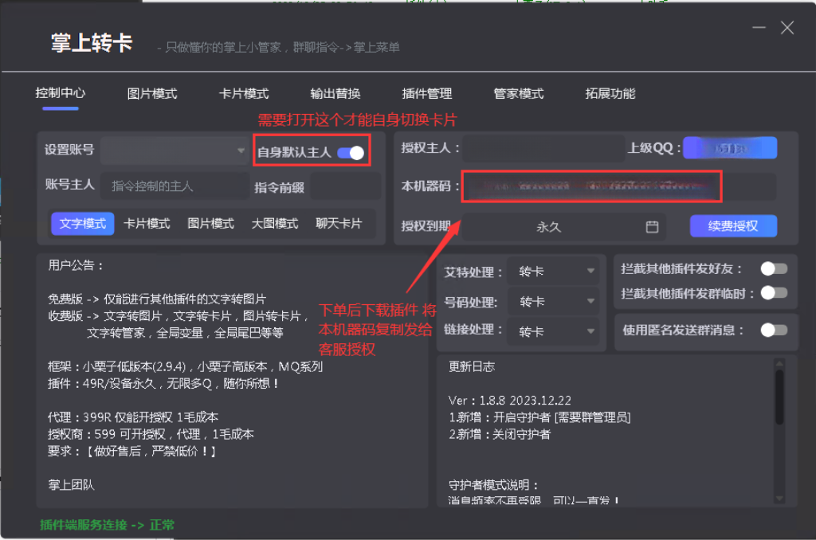Toggle the 自身默认主人 switch
Image resolution: width=816 pixels, height=540 pixels.
click(351, 152)
